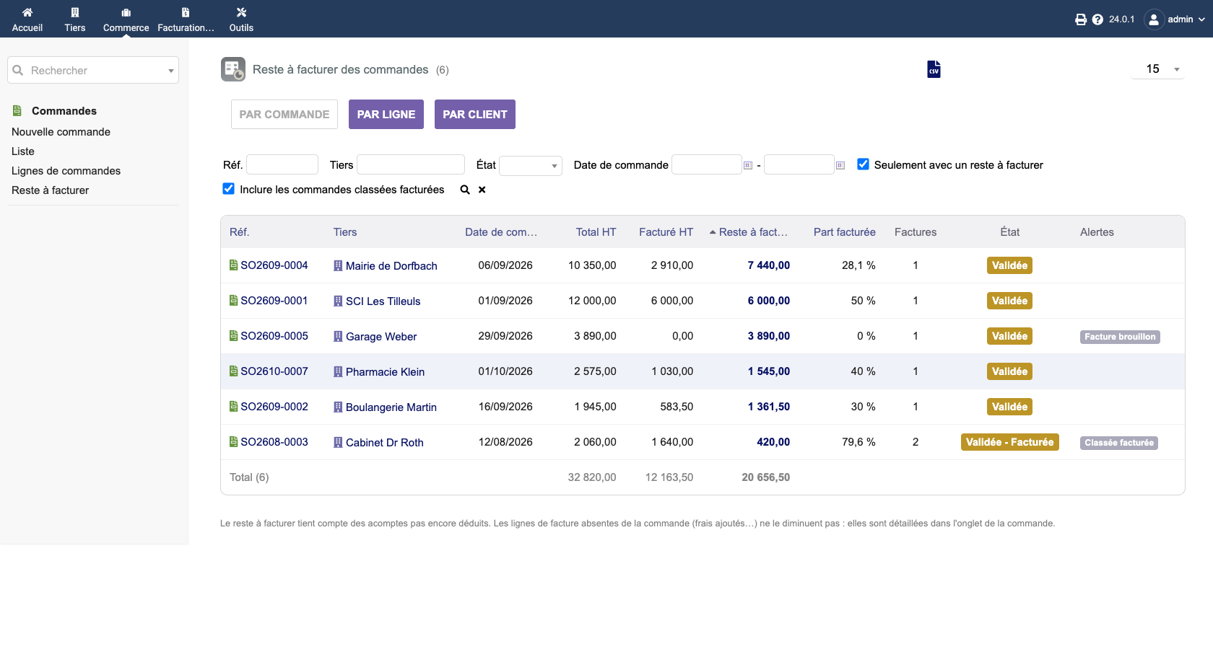Screen dimensions: 1213x649
Task: Open third party Pharmacie Klein
Action: (x=385, y=372)
